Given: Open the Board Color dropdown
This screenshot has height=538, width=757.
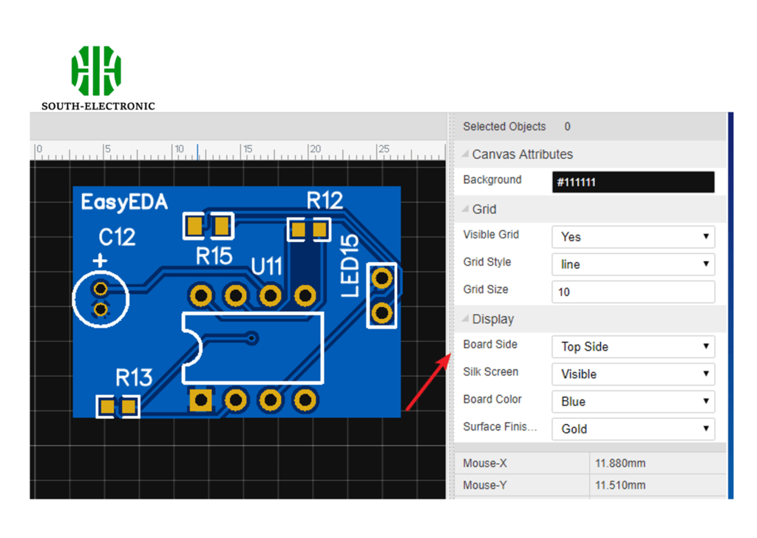Looking at the screenshot, I should click(633, 401).
